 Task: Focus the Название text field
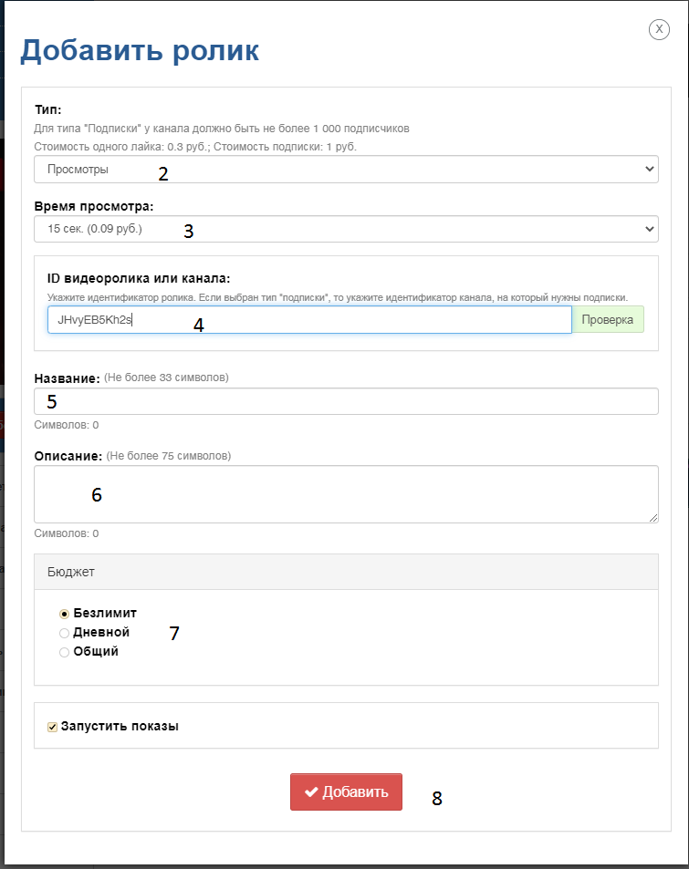tap(346, 401)
